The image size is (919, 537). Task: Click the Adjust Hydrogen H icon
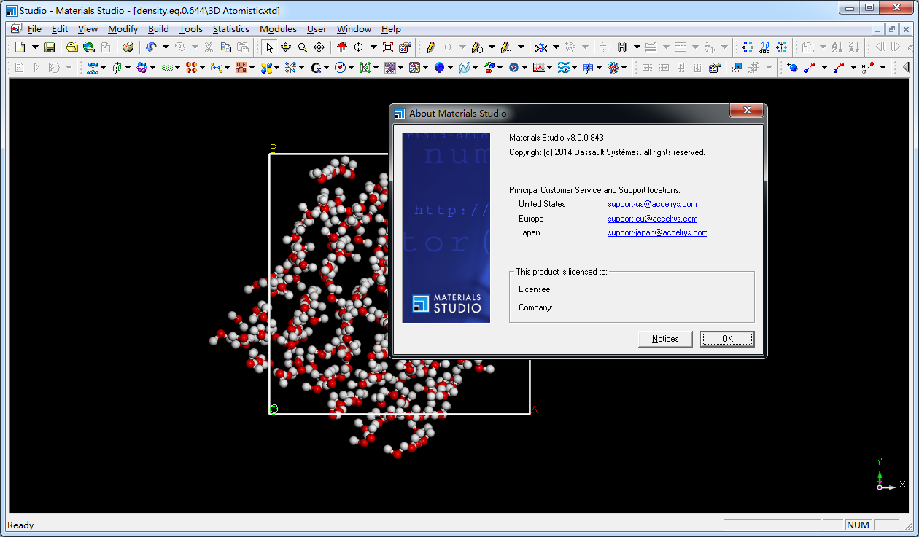point(621,47)
